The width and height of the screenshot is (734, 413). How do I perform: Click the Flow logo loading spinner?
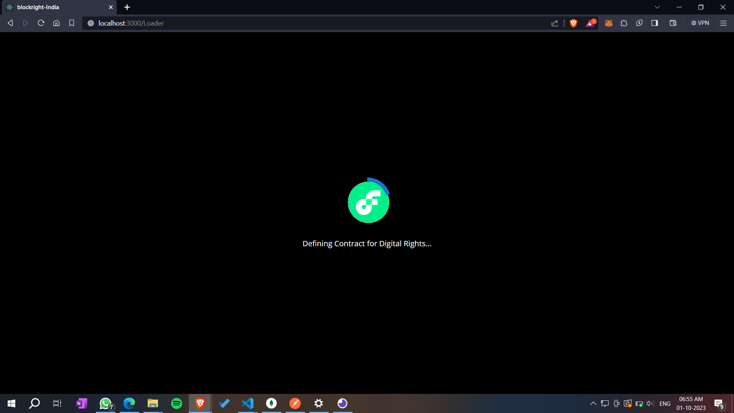pos(368,202)
